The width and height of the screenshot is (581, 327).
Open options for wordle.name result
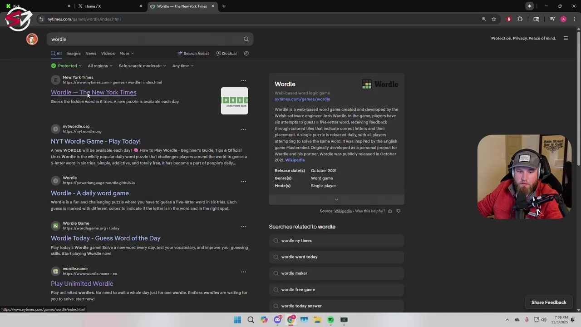pyautogui.click(x=243, y=272)
